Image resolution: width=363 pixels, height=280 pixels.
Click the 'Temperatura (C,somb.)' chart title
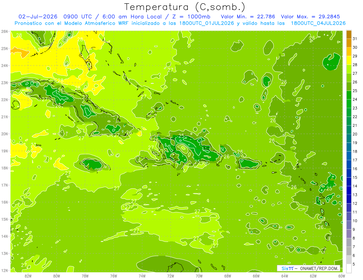(185, 7)
